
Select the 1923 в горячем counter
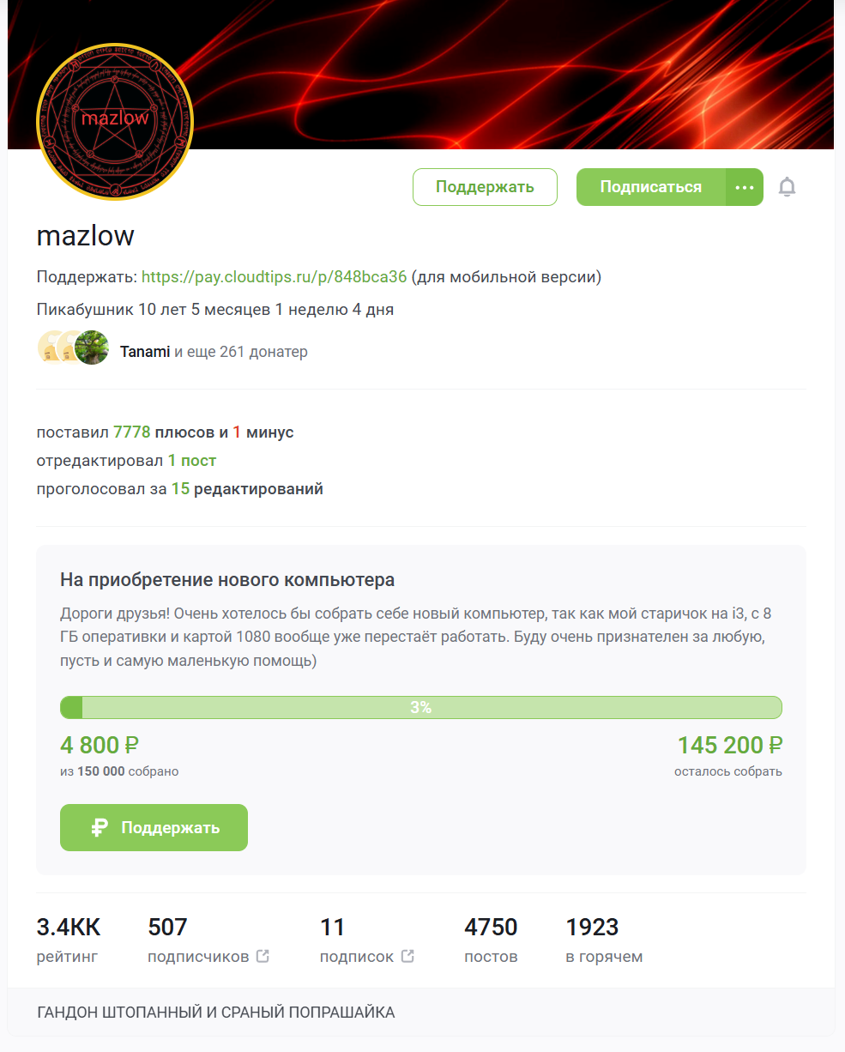tap(593, 928)
